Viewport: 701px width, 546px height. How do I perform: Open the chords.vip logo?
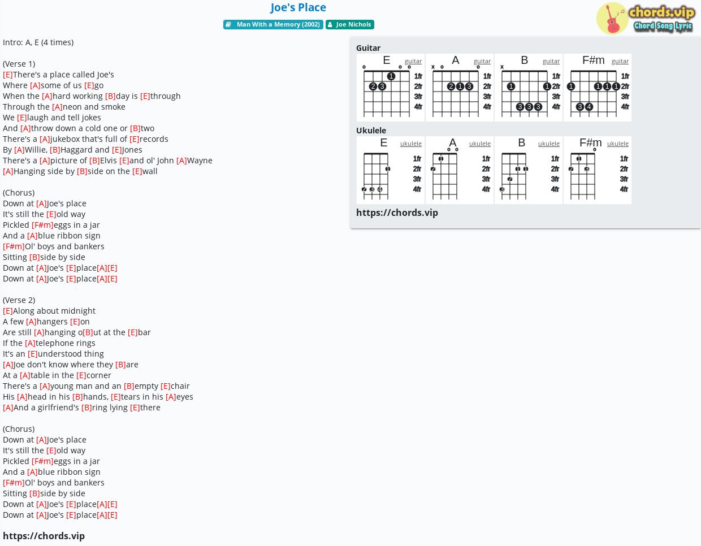point(646,18)
